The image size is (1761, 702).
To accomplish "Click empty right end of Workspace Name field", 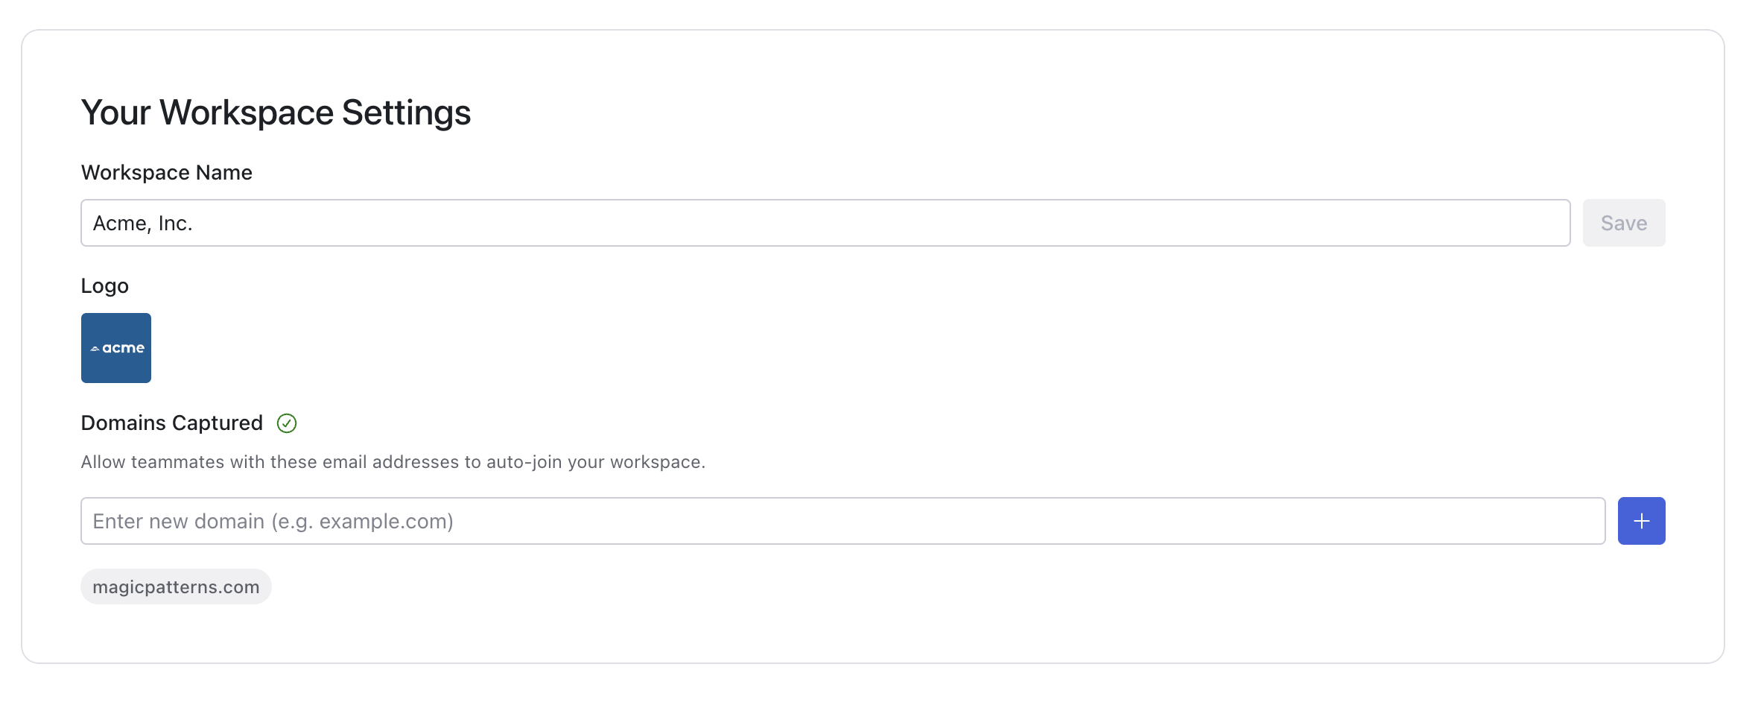I will 1453,223.
